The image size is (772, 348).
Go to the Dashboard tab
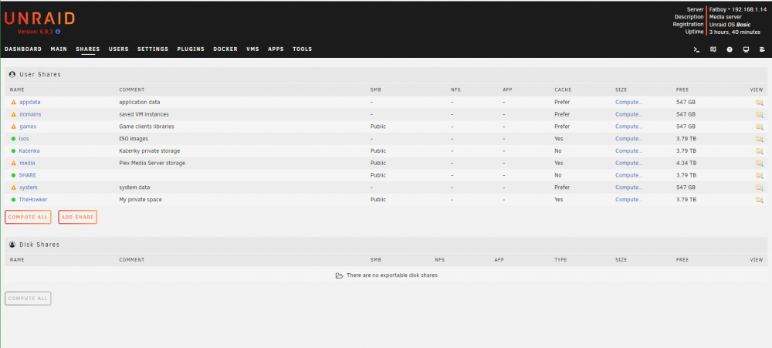point(23,49)
